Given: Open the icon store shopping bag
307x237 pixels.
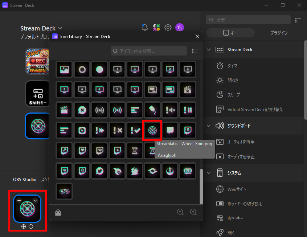Looking at the screenshot, I should [58, 212].
